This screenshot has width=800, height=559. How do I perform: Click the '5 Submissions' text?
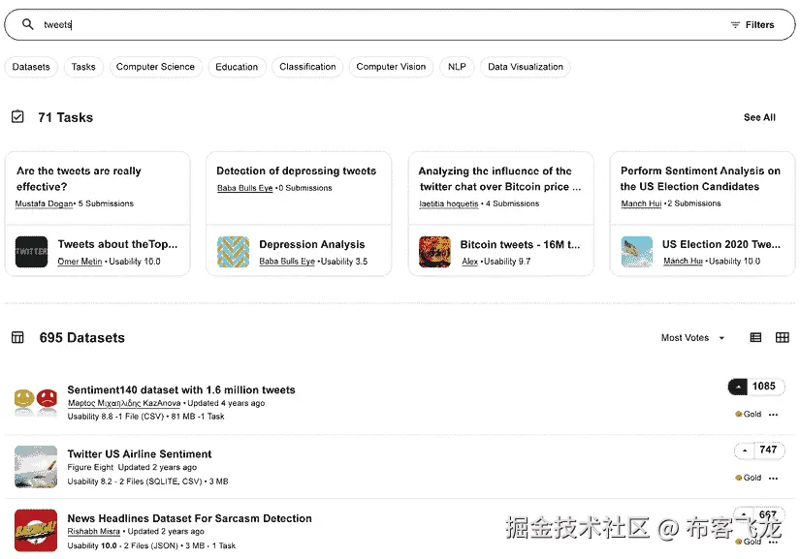(106, 203)
